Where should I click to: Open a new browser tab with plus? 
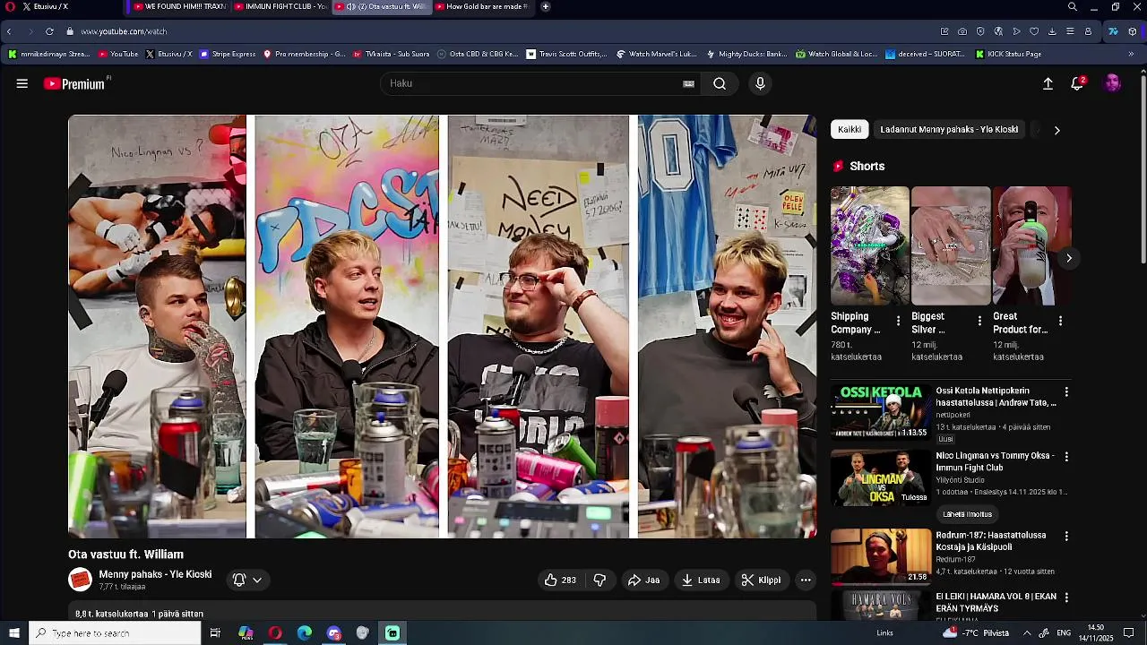[x=546, y=6]
